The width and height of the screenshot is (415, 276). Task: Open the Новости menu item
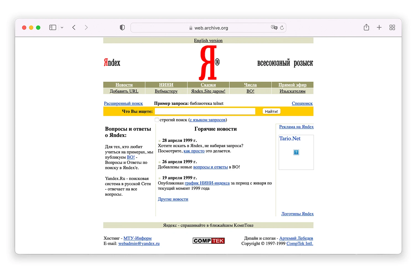point(124,85)
